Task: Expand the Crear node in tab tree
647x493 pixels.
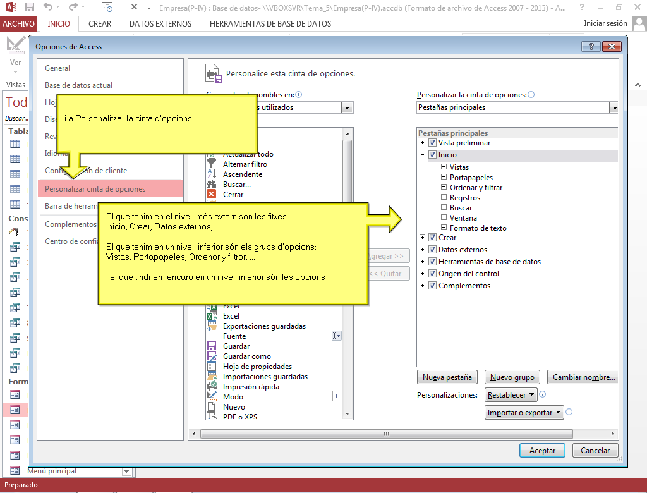Action: coord(422,238)
